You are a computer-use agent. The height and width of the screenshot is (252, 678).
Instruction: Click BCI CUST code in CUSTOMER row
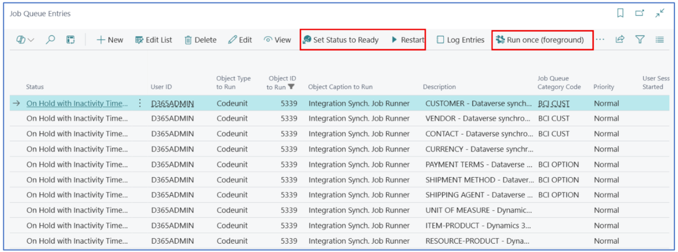tap(554, 104)
